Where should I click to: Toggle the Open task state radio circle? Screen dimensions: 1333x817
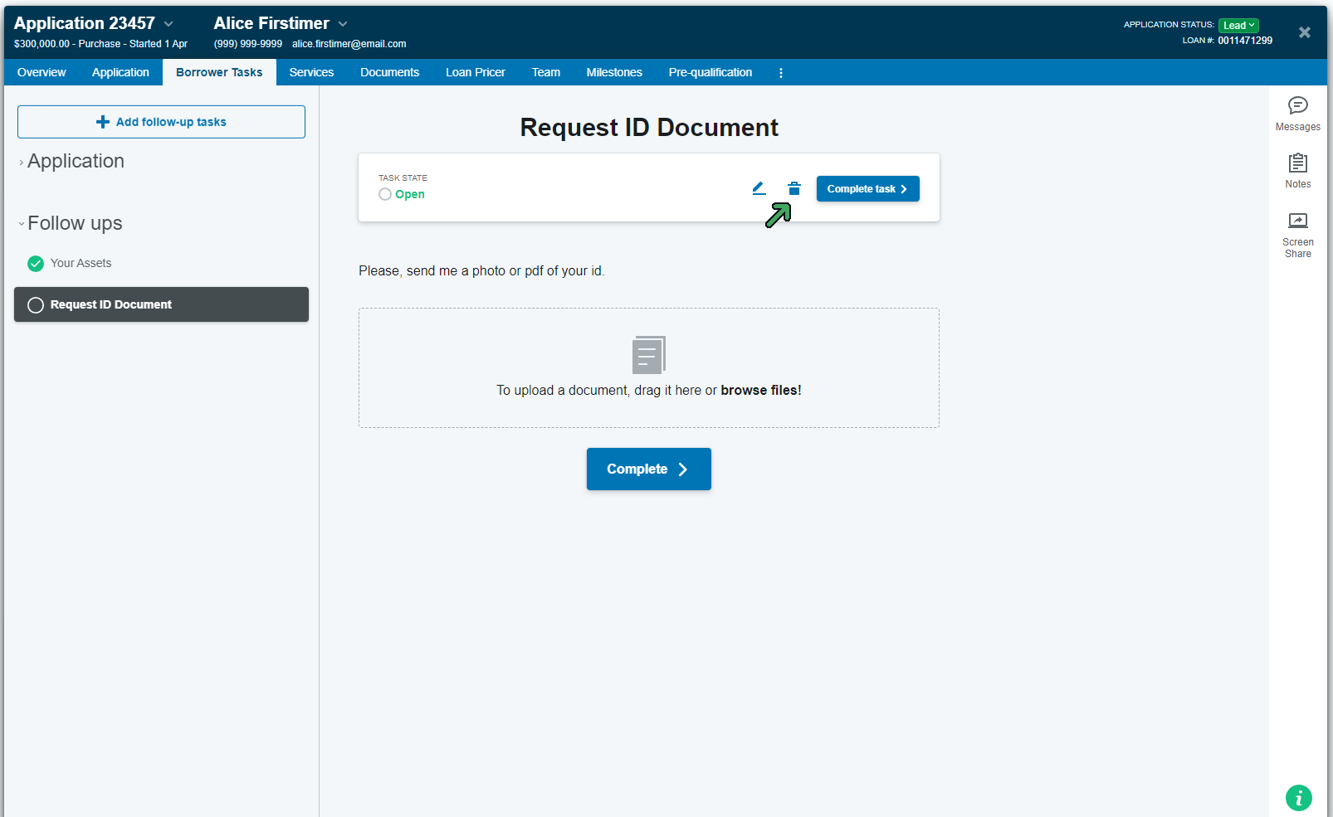(x=385, y=194)
